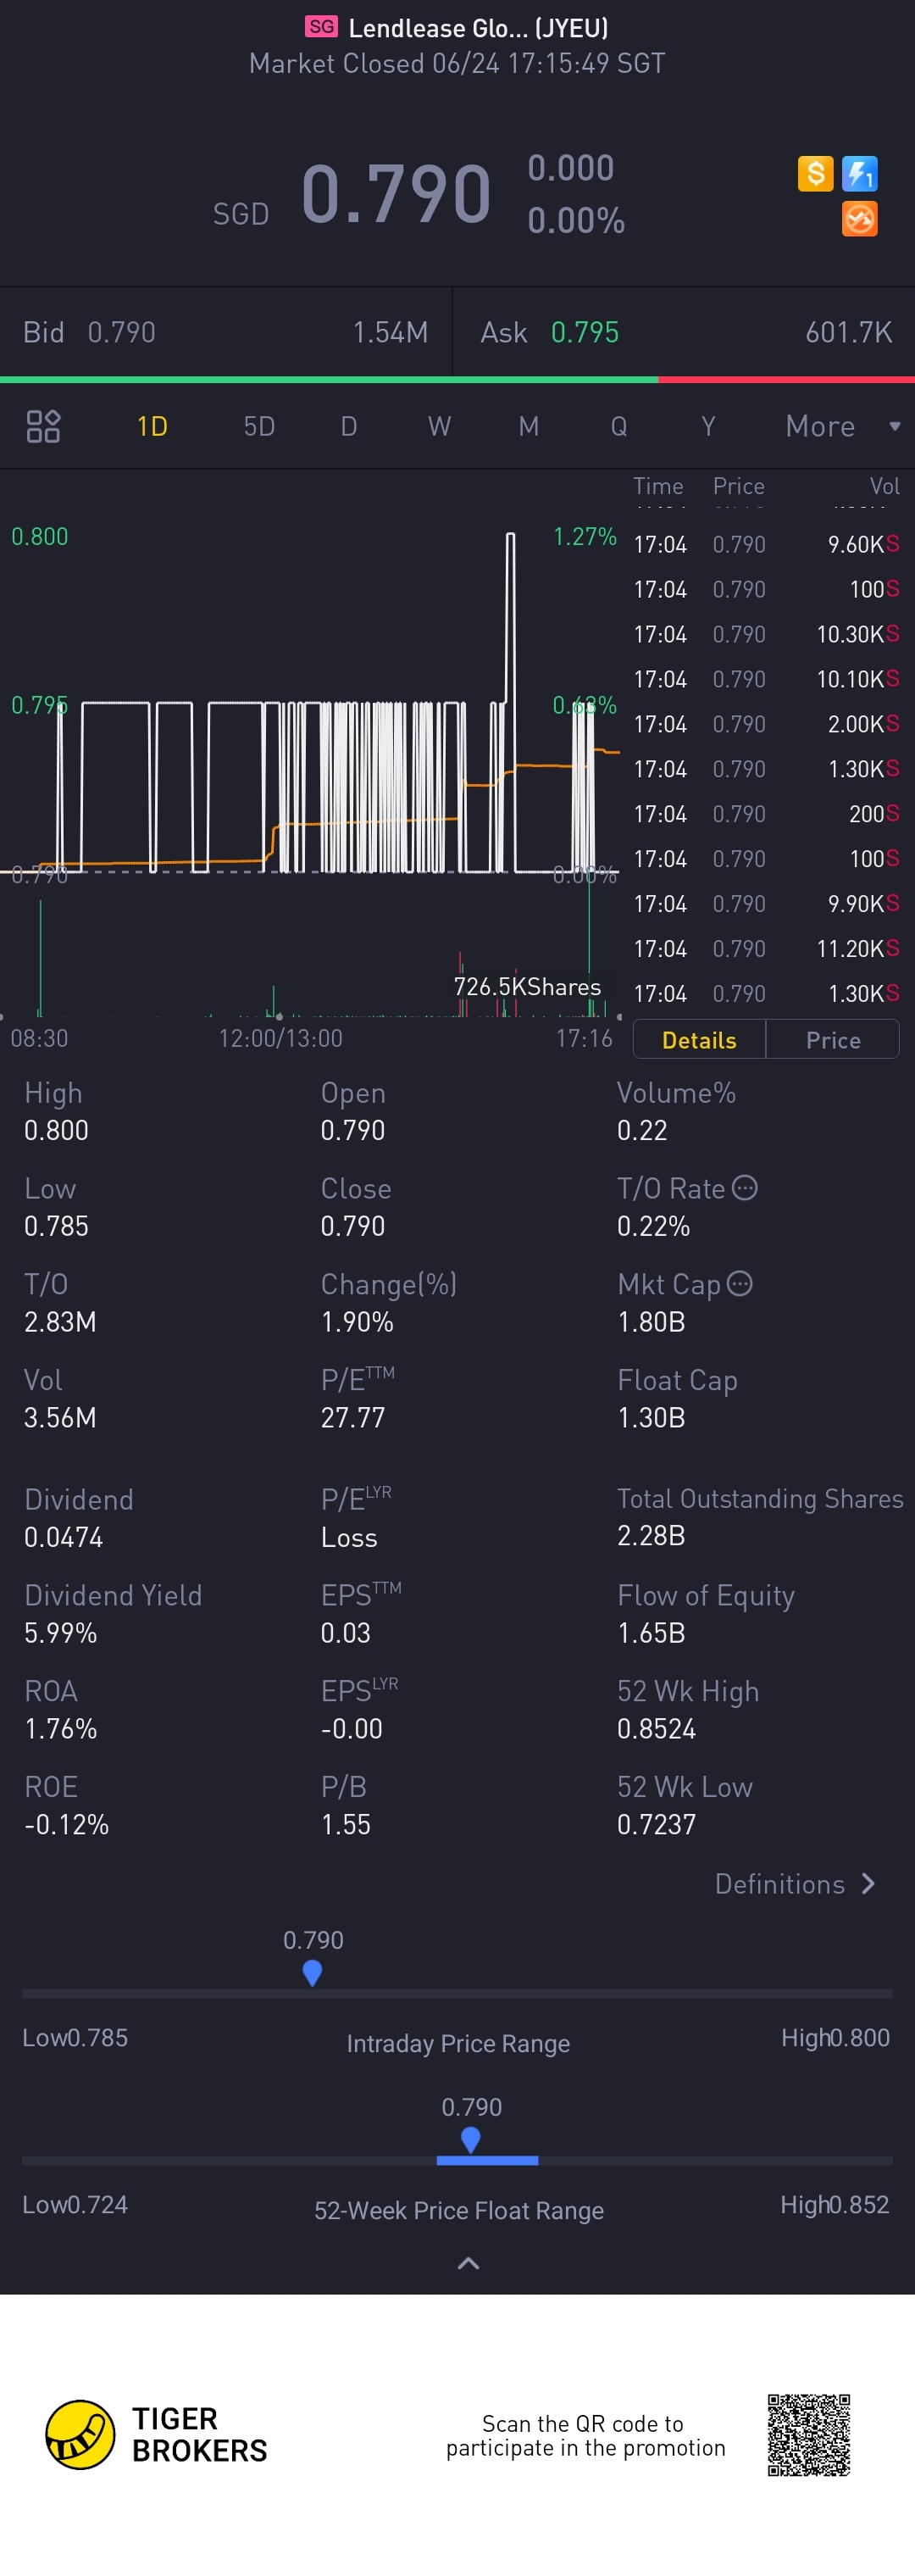The width and height of the screenshot is (915, 2576).
Task: Tap the P/E TTM 27.77 value
Action: 353,1418
